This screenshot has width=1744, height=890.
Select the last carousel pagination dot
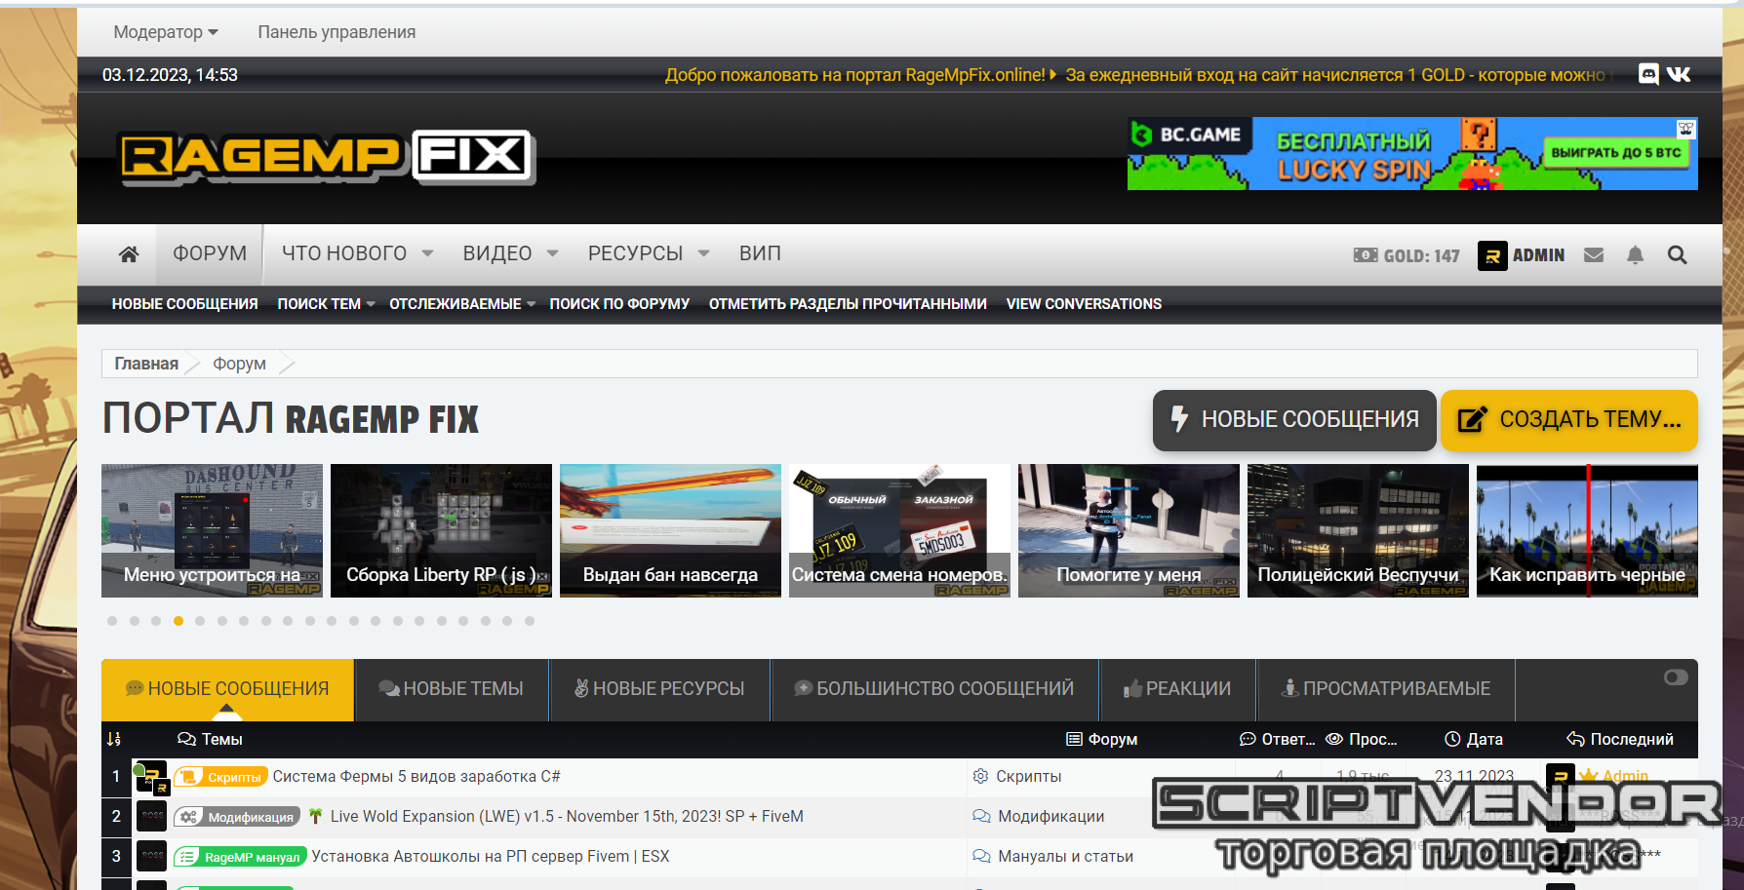530,621
